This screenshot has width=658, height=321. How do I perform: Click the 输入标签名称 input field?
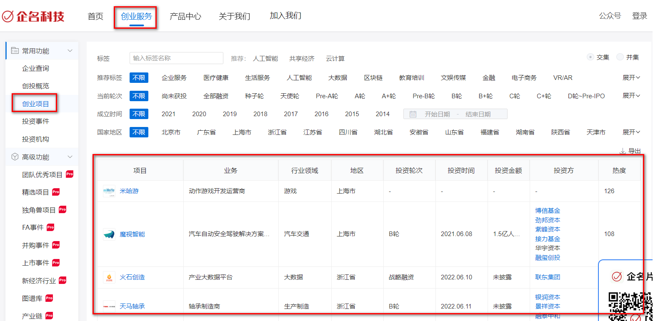tap(176, 58)
